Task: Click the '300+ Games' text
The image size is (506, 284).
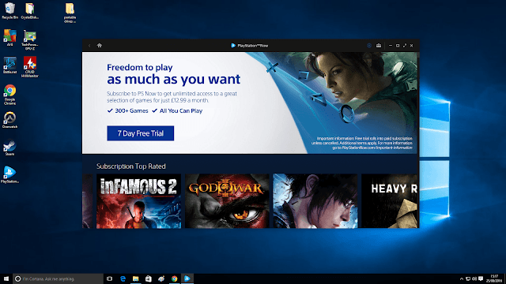Action: click(x=132, y=110)
